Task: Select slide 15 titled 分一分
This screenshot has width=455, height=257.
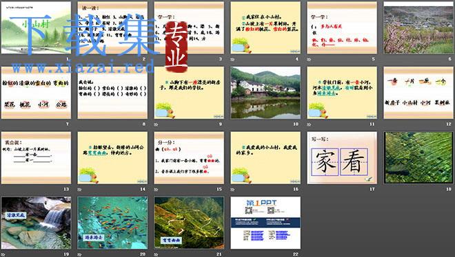Action: 189,158
